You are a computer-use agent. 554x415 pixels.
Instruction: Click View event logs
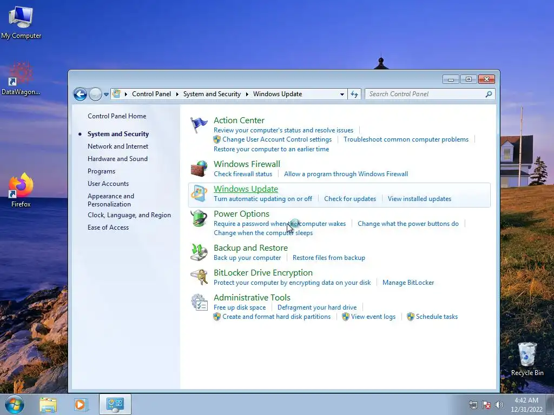[x=373, y=317]
